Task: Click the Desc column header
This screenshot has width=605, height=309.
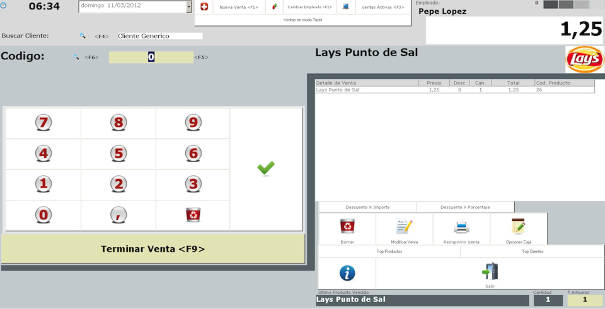Action: click(459, 83)
